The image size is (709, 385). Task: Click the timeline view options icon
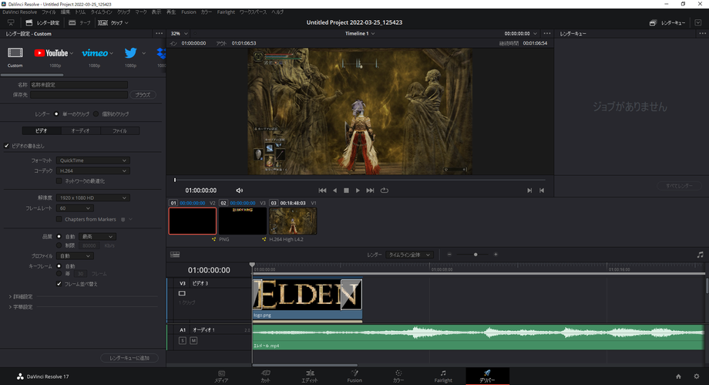pyautogui.click(x=175, y=255)
